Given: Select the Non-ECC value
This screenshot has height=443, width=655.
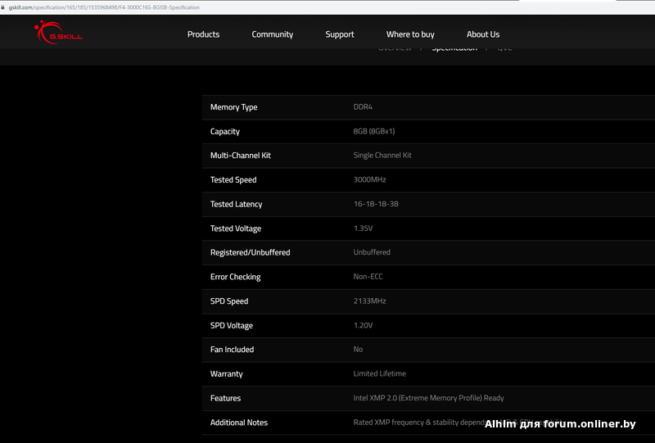Looking at the screenshot, I should click(368, 277).
